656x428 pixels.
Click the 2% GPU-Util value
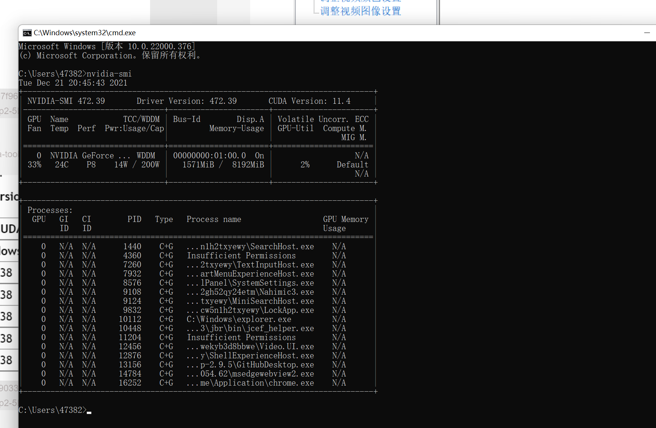pyautogui.click(x=305, y=165)
